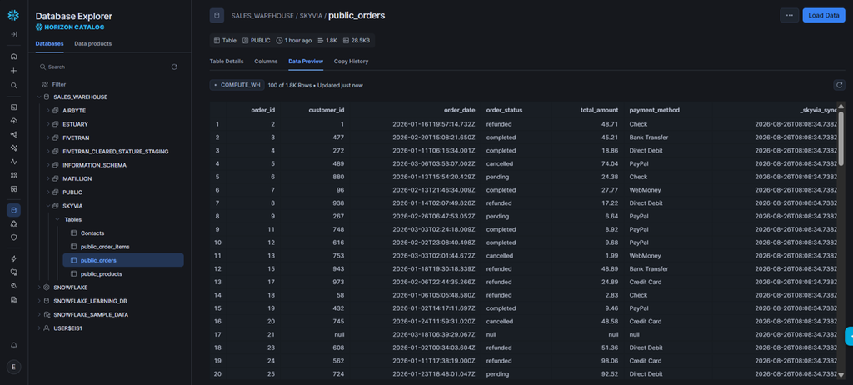Viewport: 853px width, 385px height.
Task: Click the database icon beside breadcrumb path
Action: [x=217, y=15]
